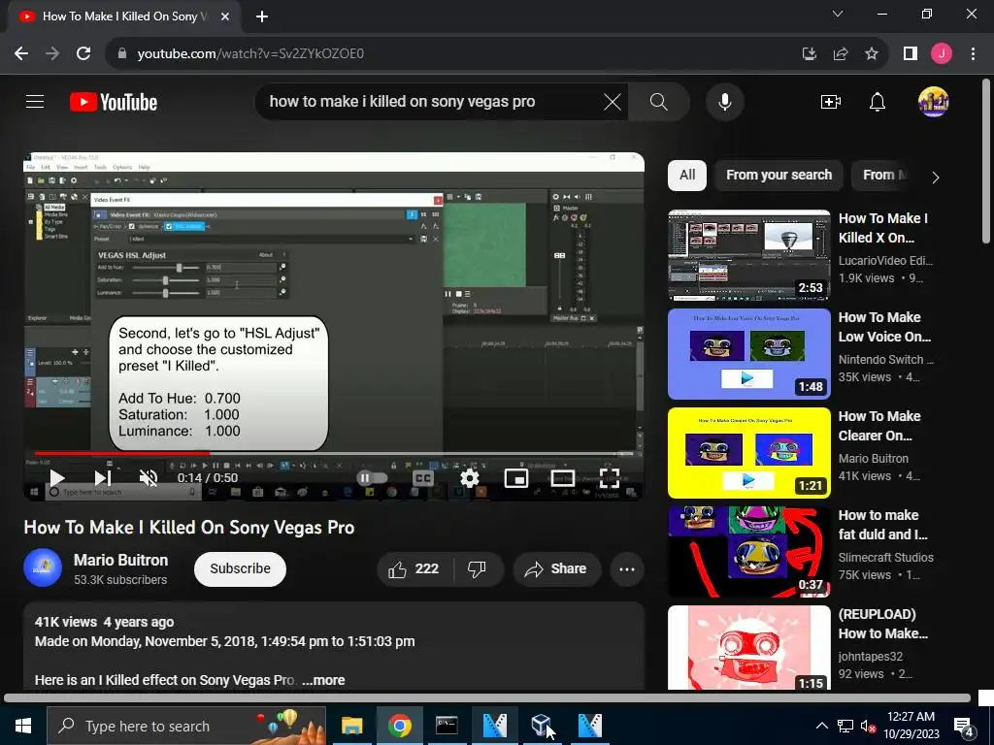Dislike the video with thumbs down

pos(479,568)
